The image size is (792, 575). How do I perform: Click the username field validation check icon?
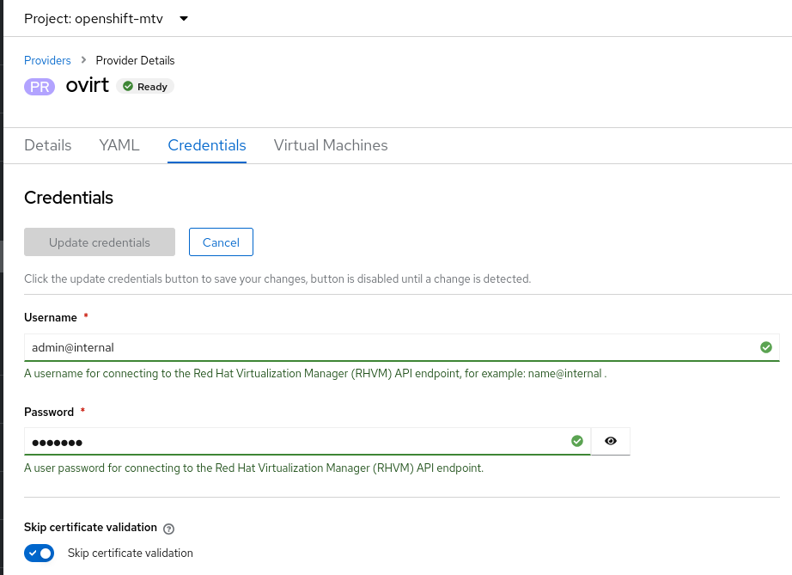coord(765,347)
